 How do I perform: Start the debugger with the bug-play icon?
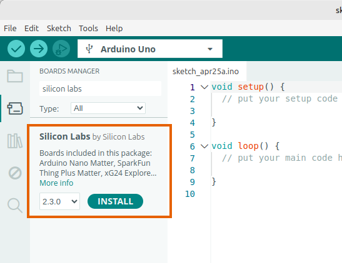[61, 49]
